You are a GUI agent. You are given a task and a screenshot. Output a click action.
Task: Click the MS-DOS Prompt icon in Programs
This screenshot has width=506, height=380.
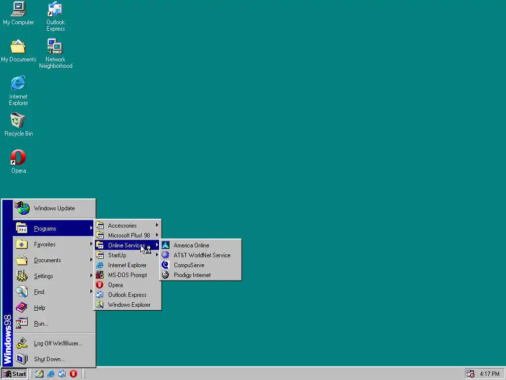100,275
